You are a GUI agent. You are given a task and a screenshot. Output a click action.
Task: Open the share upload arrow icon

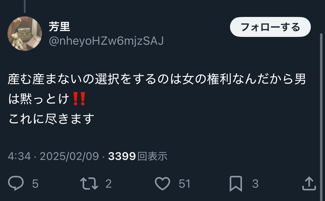click(x=309, y=184)
